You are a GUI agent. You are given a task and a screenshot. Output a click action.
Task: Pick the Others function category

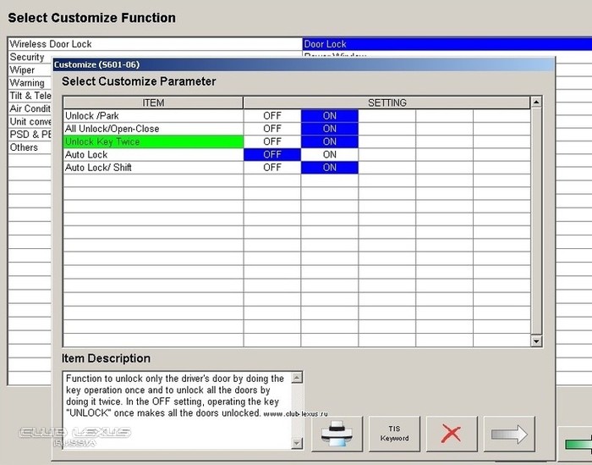tap(25, 147)
